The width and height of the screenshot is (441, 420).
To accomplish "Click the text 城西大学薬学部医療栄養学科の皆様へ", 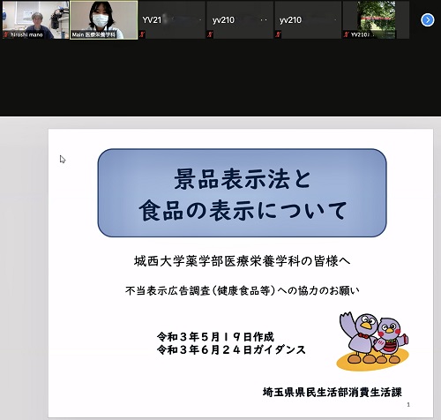I will (242, 261).
